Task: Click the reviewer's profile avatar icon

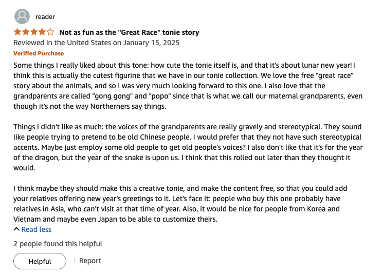Action: pyautogui.click(x=22, y=16)
